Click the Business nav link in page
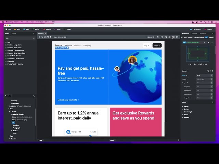This screenshot has height=164, width=219. point(78,45)
